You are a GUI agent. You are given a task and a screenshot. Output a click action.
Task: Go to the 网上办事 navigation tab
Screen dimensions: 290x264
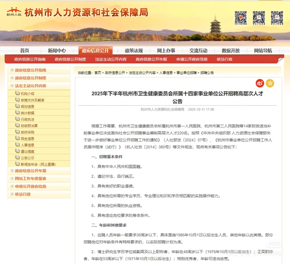[x=166, y=51]
